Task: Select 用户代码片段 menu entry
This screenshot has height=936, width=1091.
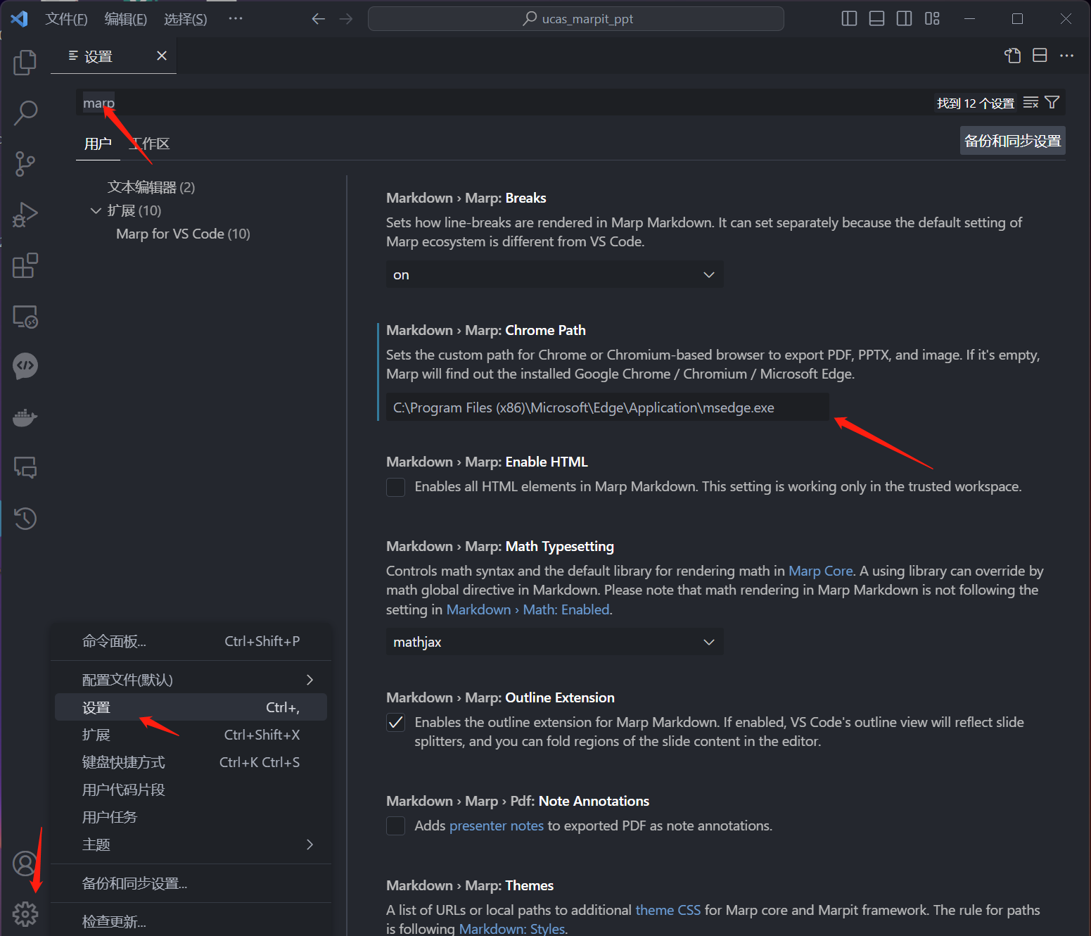Action: click(191, 790)
